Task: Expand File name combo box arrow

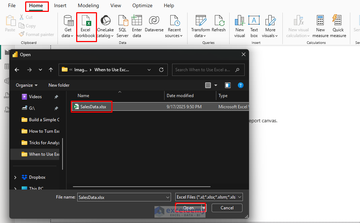Action: click(168, 197)
